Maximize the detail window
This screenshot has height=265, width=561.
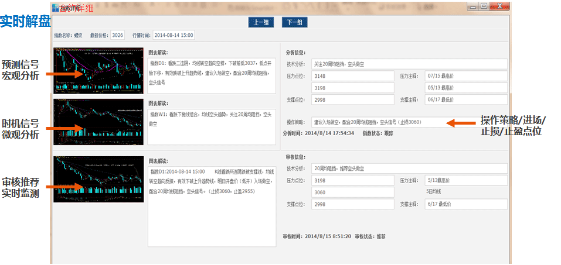[484, 6]
